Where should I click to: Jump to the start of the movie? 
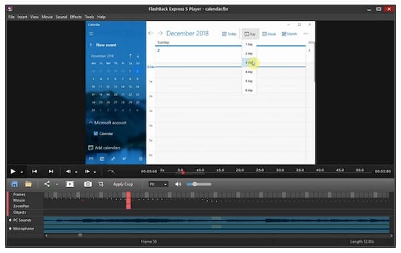(34, 172)
